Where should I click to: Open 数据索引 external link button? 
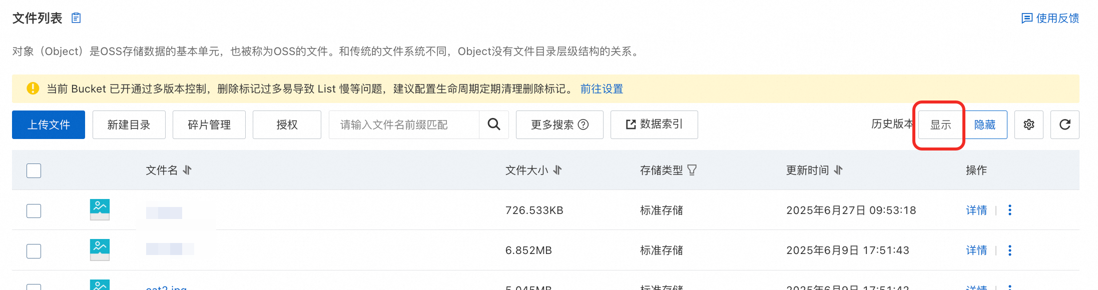pyautogui.click(x=654, y=124)
